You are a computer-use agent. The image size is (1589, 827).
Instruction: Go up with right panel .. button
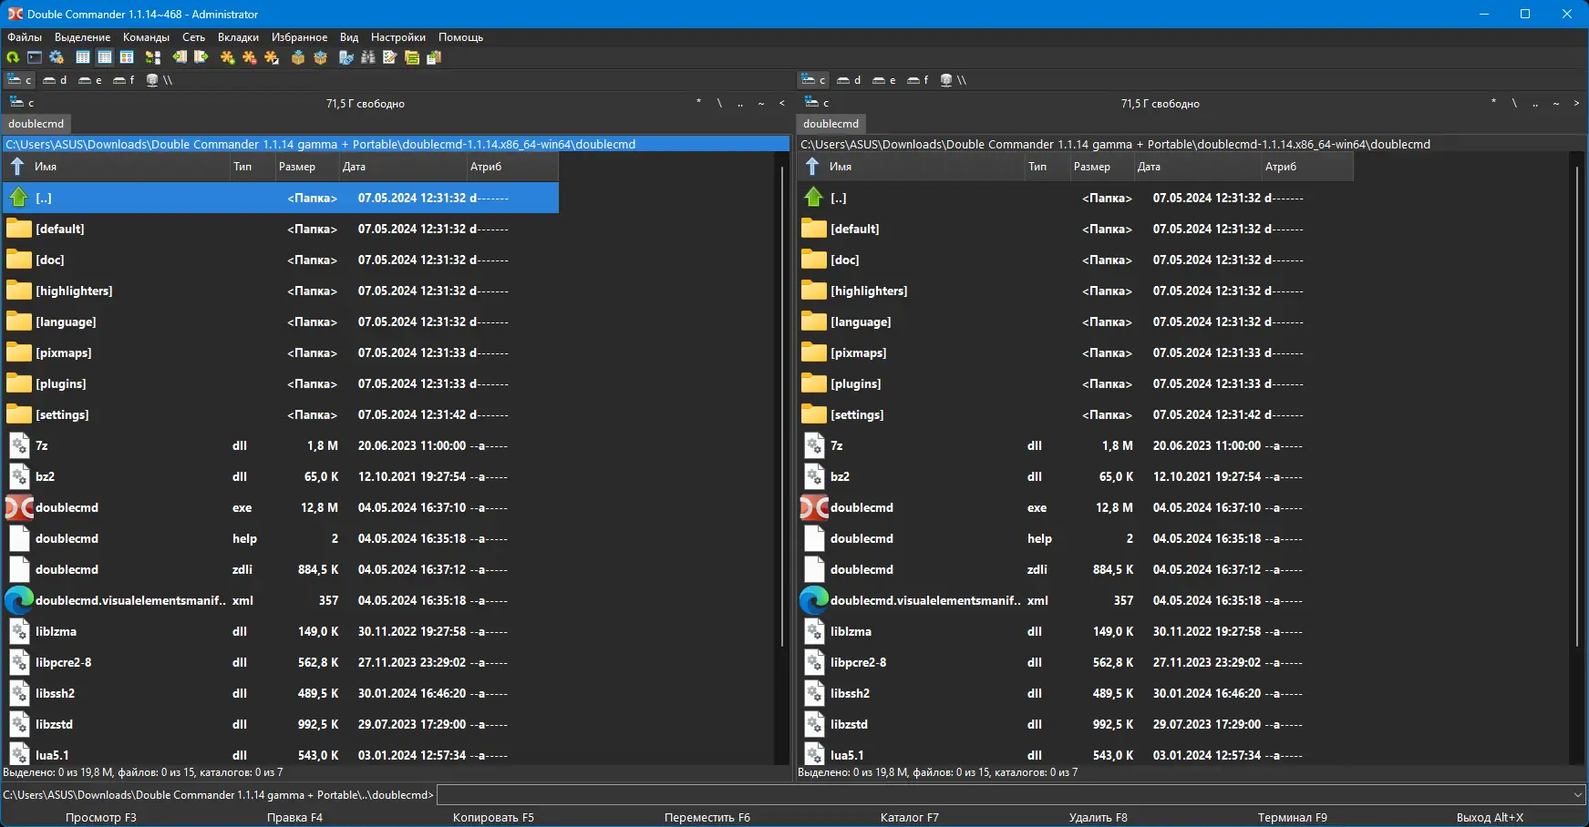(1535, 103)
